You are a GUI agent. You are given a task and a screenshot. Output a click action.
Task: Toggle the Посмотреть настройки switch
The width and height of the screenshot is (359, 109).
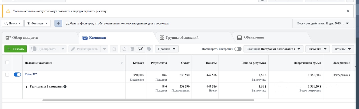click(238, 49)
